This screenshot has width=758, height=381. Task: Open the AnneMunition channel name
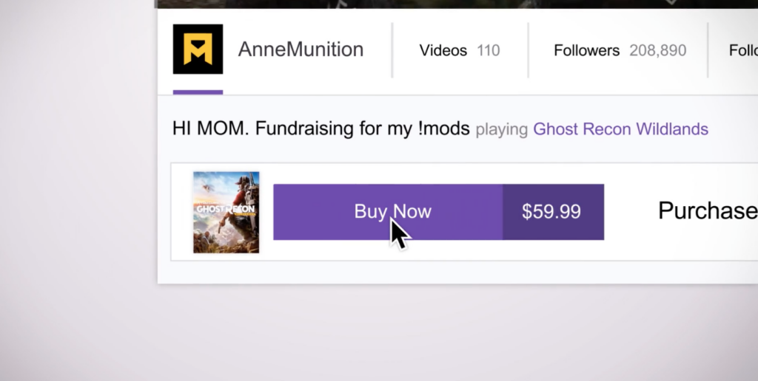click(x=301, y=50)
